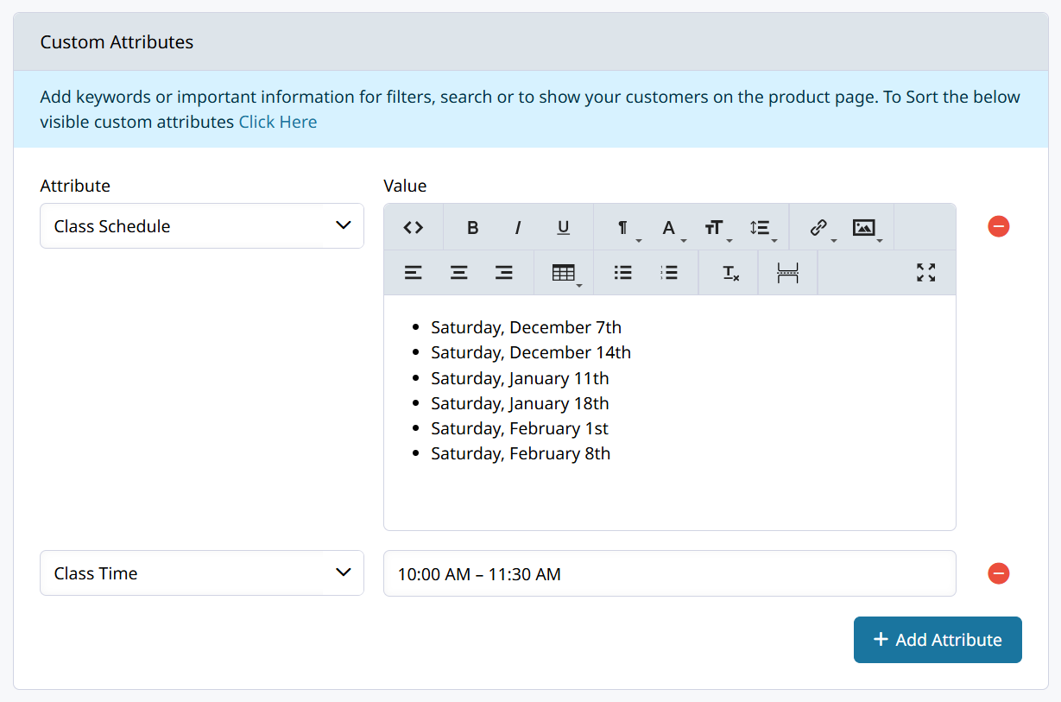Toggle ordered numbered list
The width and height of the screenshot is (1061, 702).
pyautogui.click(x=669, y=273)
